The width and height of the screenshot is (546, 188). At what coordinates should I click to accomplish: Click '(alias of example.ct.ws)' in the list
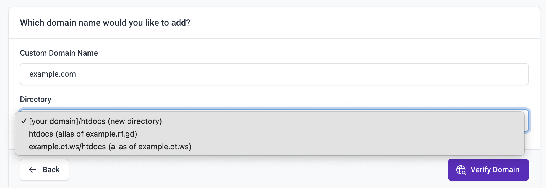tap(150, 147)
